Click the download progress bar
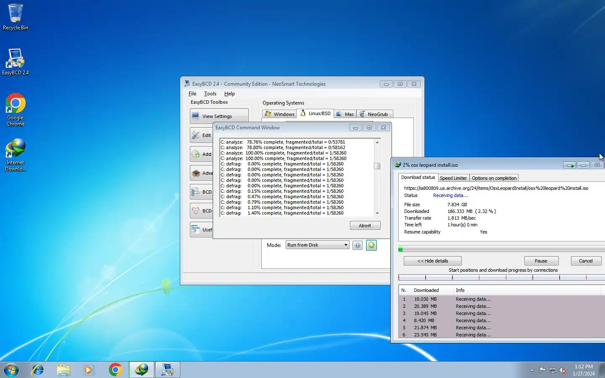 (x=502, y=249)
